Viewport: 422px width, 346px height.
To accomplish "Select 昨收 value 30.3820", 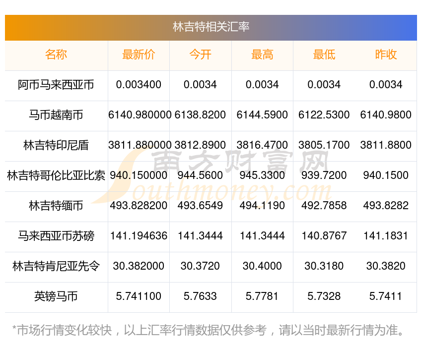I will tap(386, 266).
